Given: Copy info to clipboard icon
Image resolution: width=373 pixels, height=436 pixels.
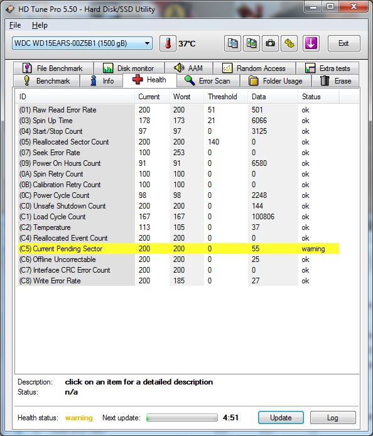Looking at the screenshot, I should pos(232,43).
